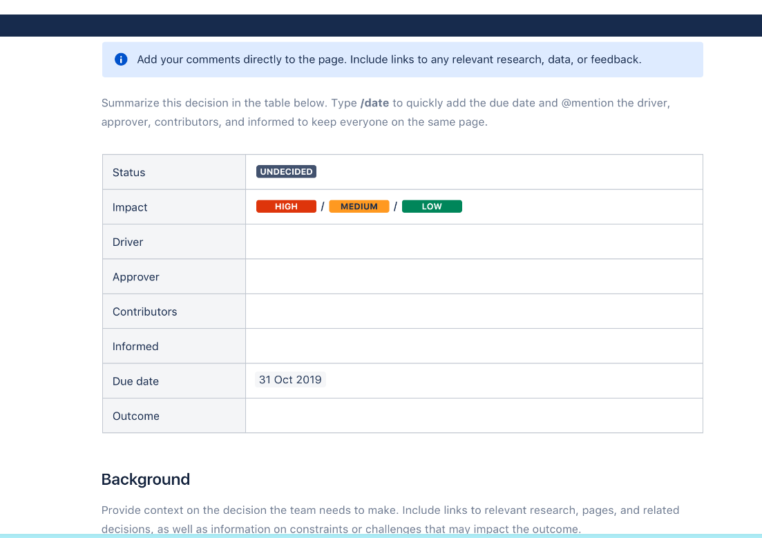Choose the LOW impact label
Screen dimensions: 762x538
click(x=432, y=206)
